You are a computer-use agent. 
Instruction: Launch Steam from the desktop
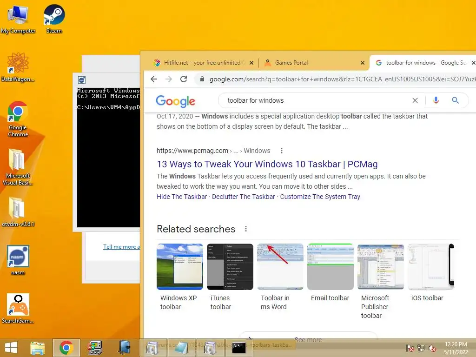(54, 19)
